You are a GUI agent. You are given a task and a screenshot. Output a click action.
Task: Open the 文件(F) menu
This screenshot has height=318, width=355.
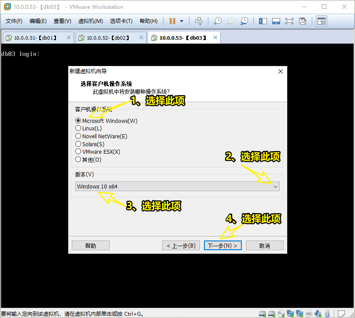[x=14, y=21]
